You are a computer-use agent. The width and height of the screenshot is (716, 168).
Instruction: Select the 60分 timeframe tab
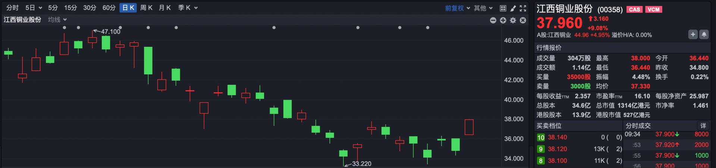[109, 8]
